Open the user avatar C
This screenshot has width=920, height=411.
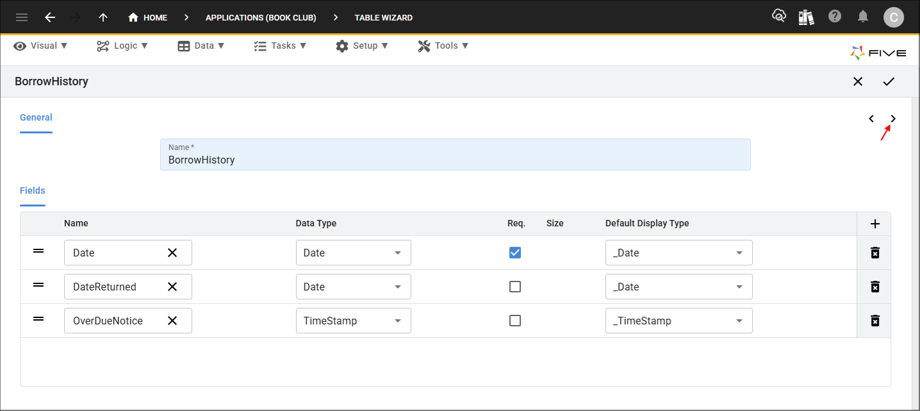(x=894, y=17)
